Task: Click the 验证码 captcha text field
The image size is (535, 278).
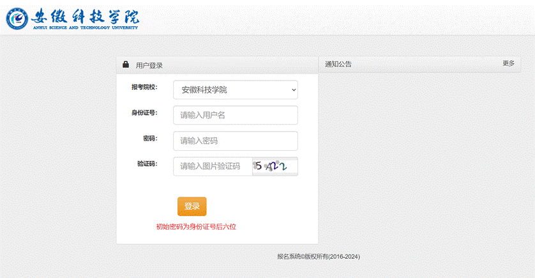Action: pyautogui.click(x=213, y=166)
